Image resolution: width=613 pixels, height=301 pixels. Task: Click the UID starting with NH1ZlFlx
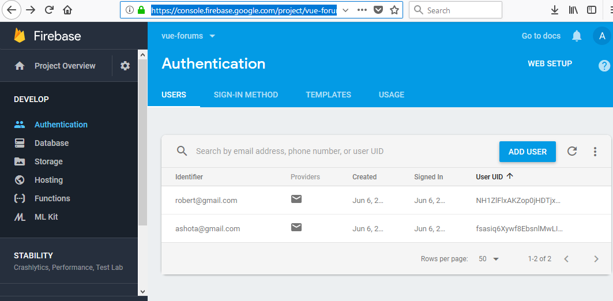pyautogui.click(x=518, y=201)
